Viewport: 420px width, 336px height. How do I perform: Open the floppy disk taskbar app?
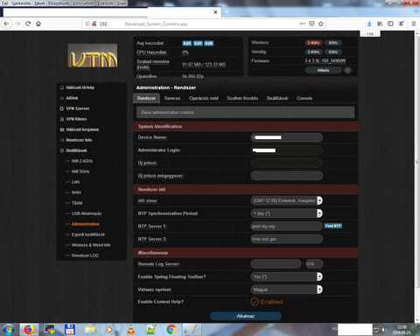[70, 330]
